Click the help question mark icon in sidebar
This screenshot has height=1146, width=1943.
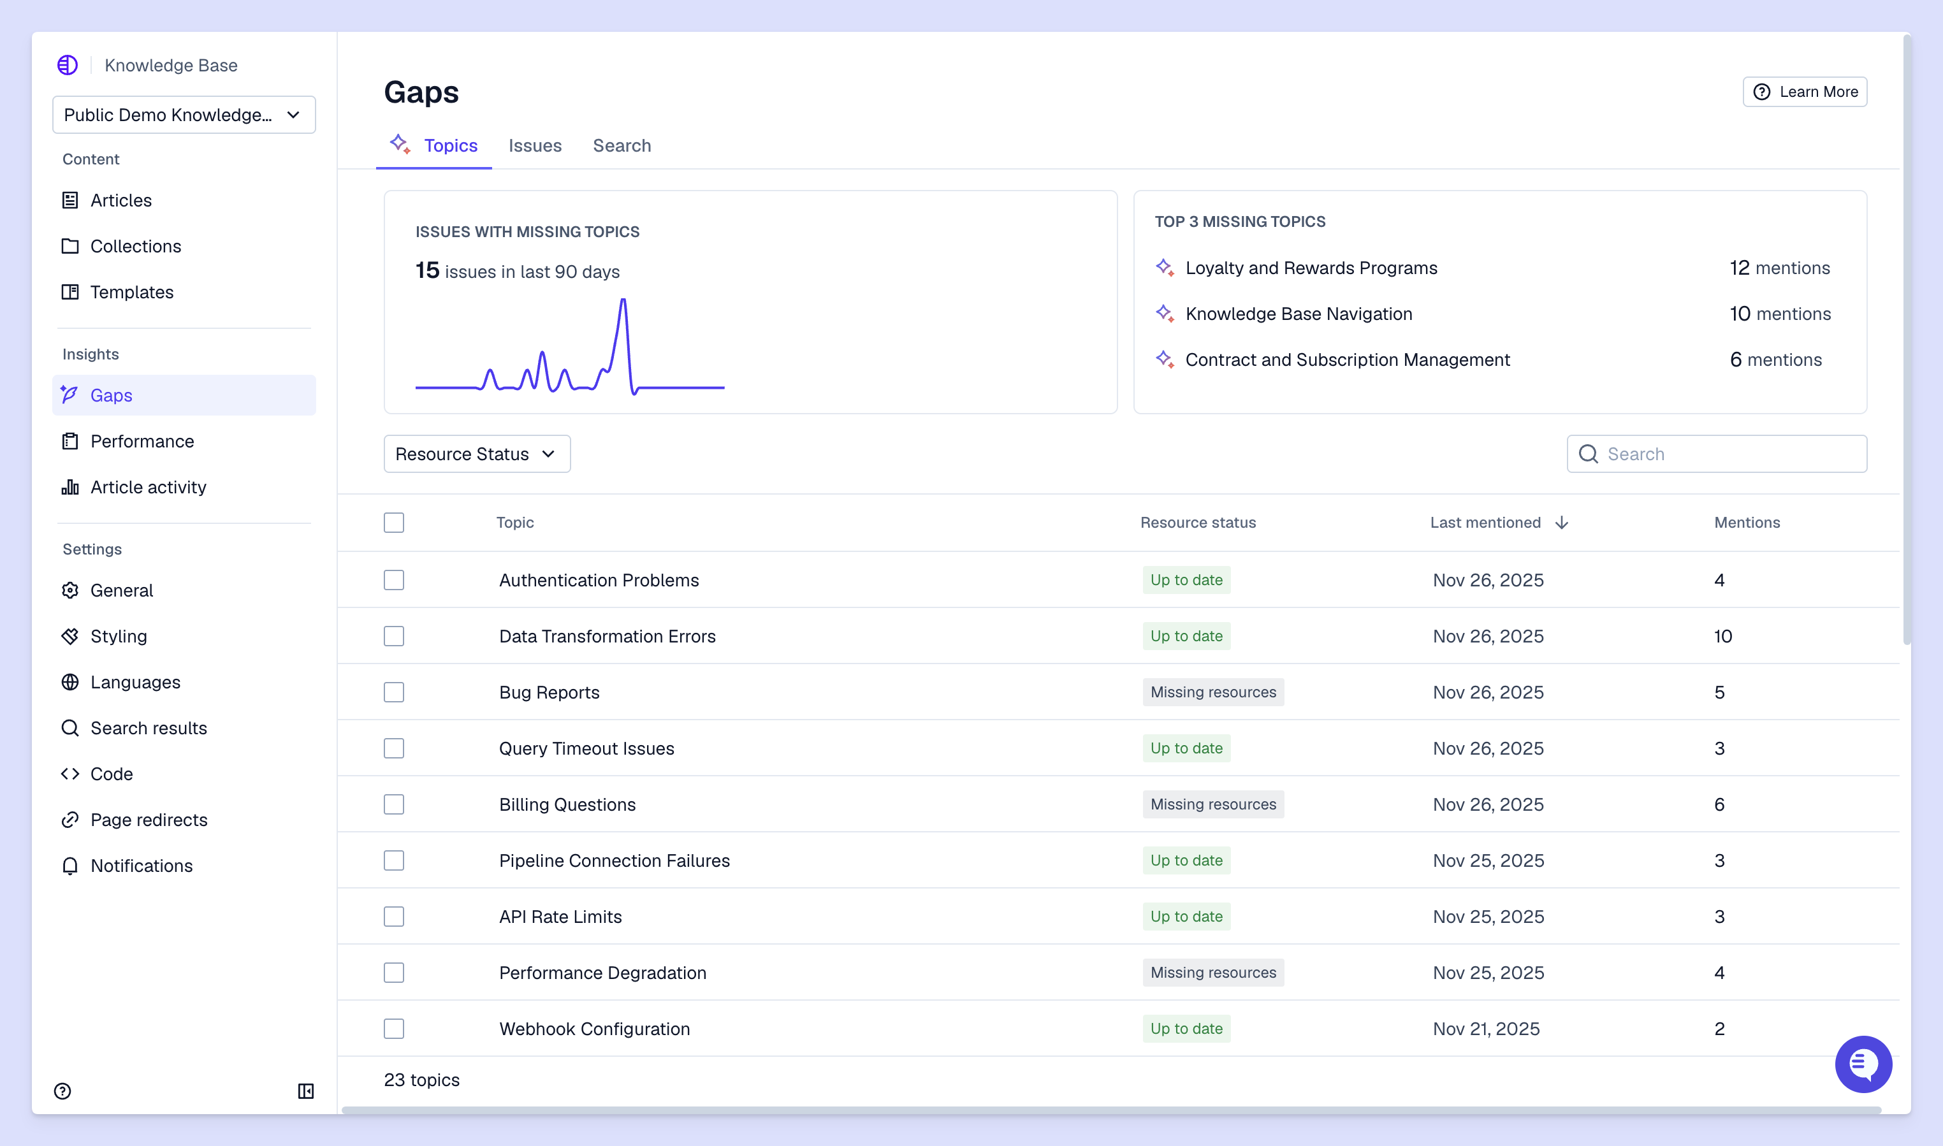(62, 1091)
